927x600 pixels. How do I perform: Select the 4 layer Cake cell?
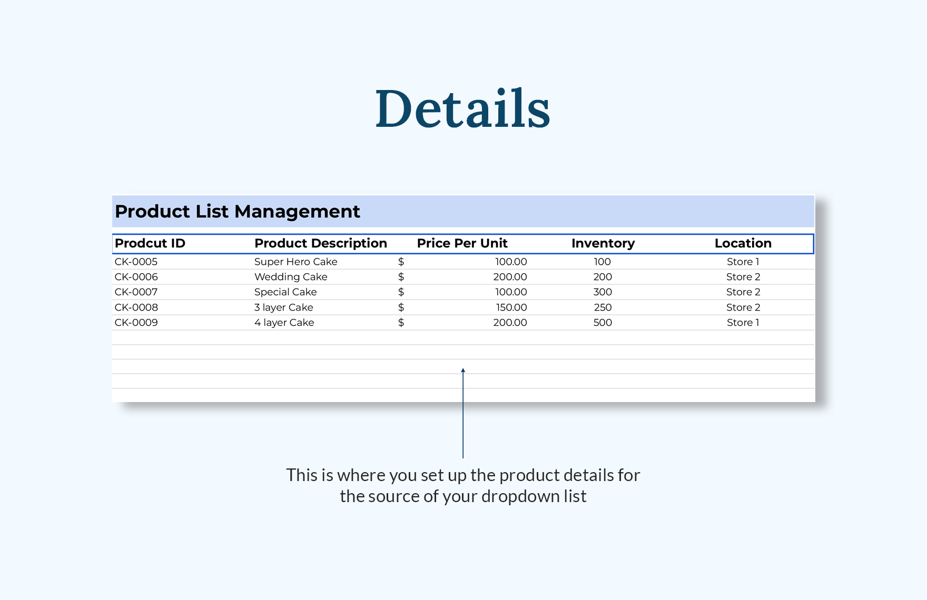(x=284, y=323)
